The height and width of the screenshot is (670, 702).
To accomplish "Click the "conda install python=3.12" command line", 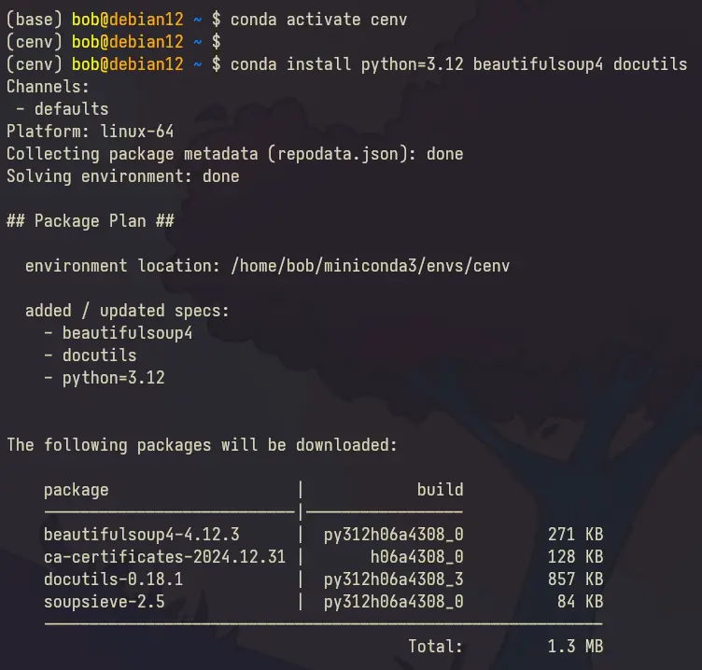I will click(458, 64).
